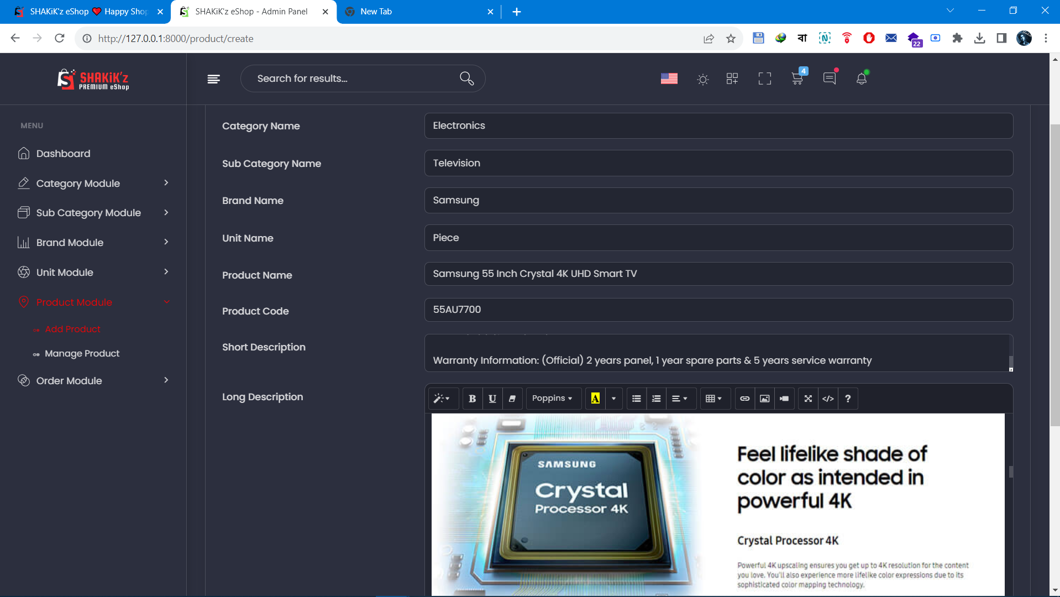Apply the yellow highlight color button
1060x597 pixels.
[x=595, y=399]
